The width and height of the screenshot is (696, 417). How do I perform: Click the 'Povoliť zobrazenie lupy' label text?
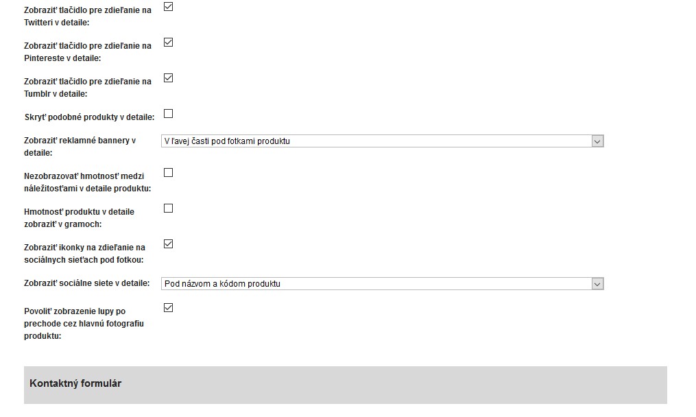[84, 324]
